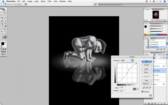Switch to the Histogram tab
Screen dimensions: 168x105
tap(158, 9)
